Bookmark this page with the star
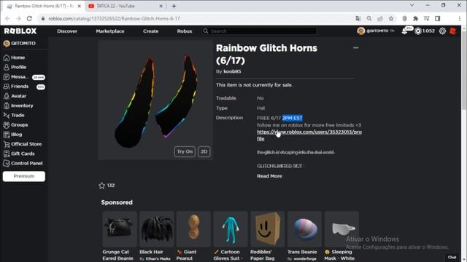The width and height of the screenshot is (467, 262). coord(391,18)
